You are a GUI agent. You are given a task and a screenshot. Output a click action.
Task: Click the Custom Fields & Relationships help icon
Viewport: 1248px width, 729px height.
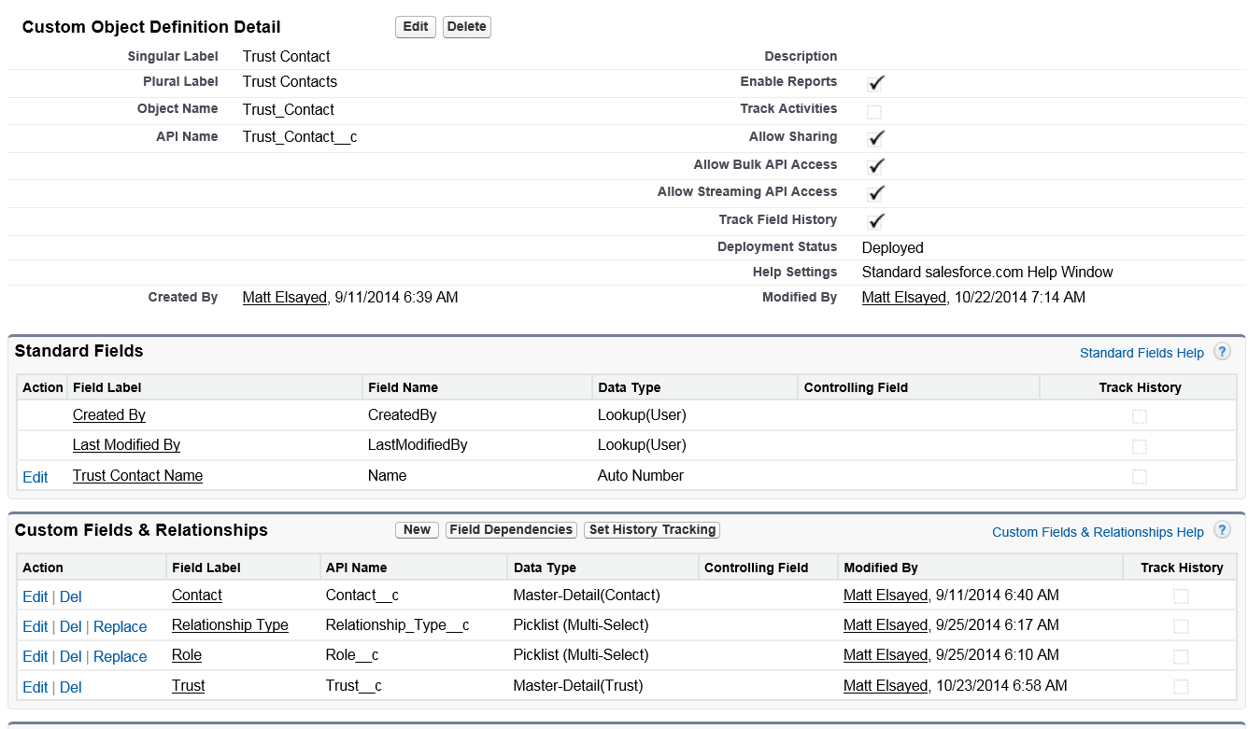tap(1222, 530)
